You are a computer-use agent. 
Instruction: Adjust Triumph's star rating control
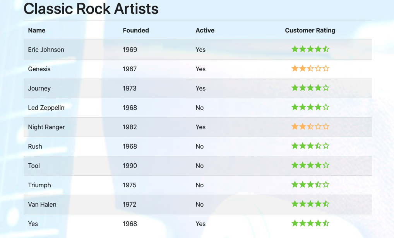tap(311, 185)
